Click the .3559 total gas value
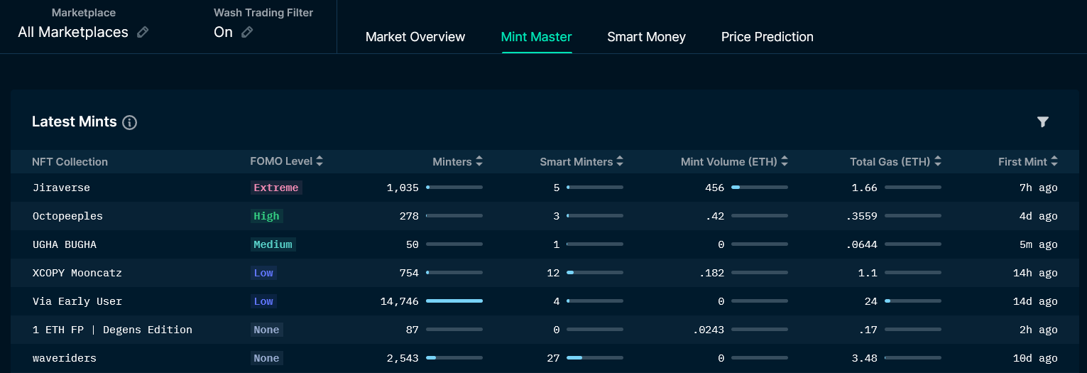This screenshot has width=1087, height=373. coord(862,216)
